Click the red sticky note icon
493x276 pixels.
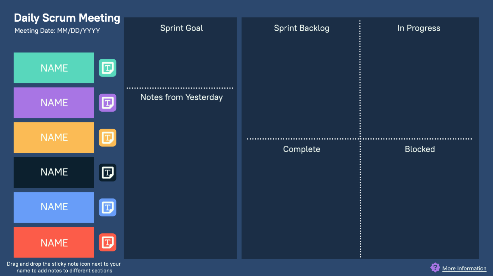click(x=107, y=242)
